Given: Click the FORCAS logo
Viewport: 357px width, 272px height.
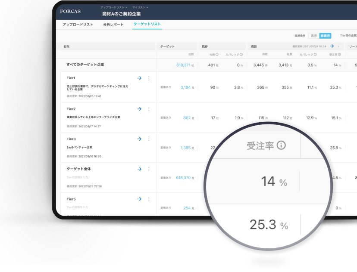Looking at the screenshot, I should (70, 11).
